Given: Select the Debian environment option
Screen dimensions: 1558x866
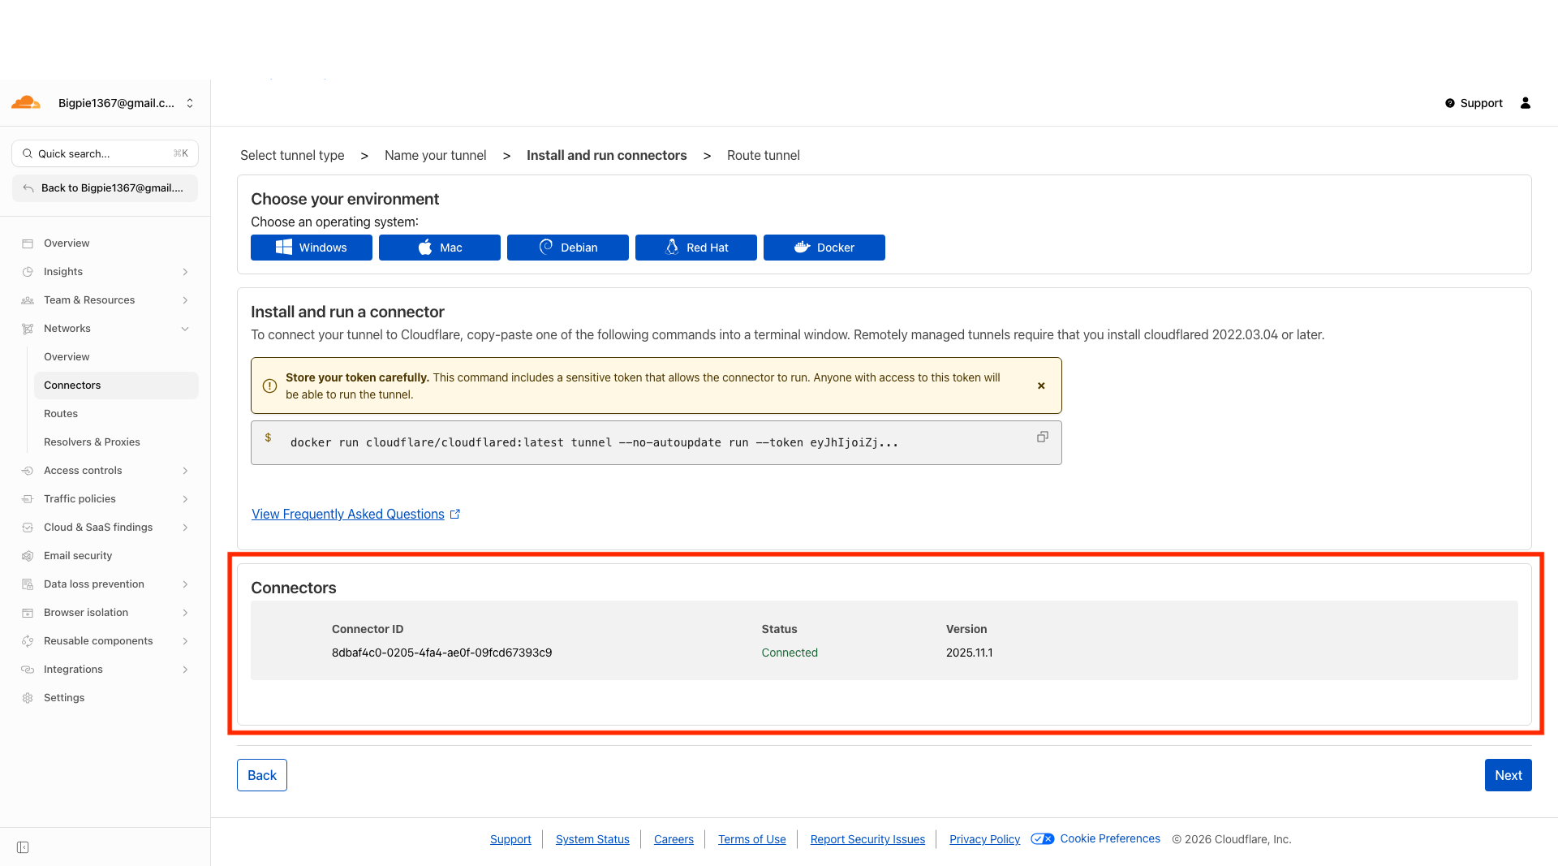Looking at the screenshot, I should [567, 248].
